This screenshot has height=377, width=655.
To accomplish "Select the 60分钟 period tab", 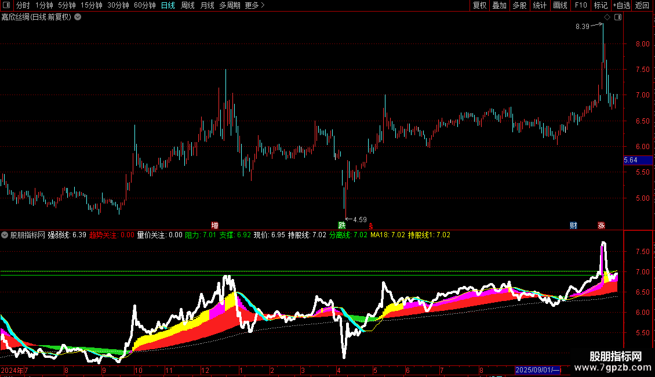I will [145, 5].
